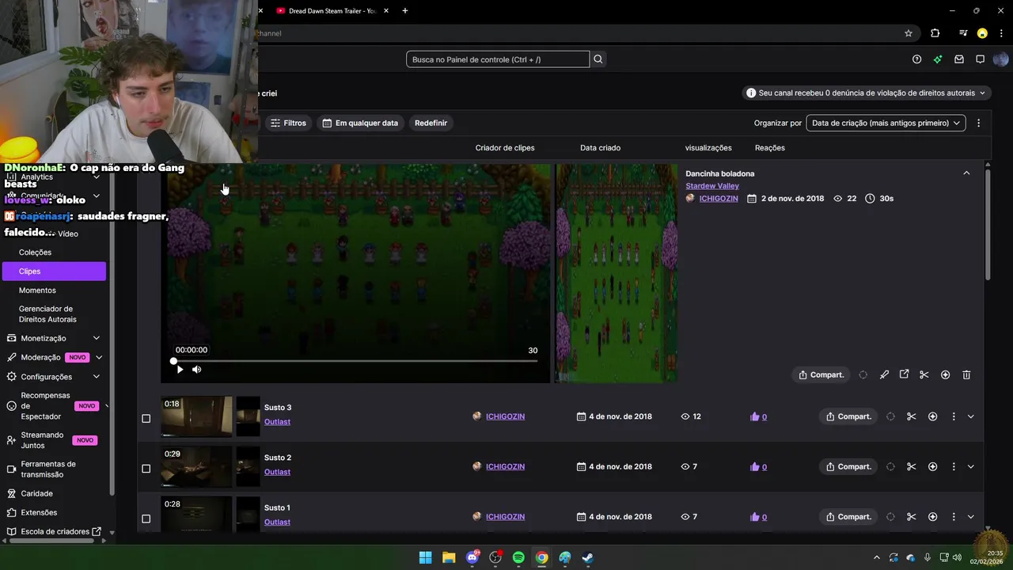Click Compart. button for Dancinha boladona
This screenshot has height=570, width=1013.
[821, 374]
